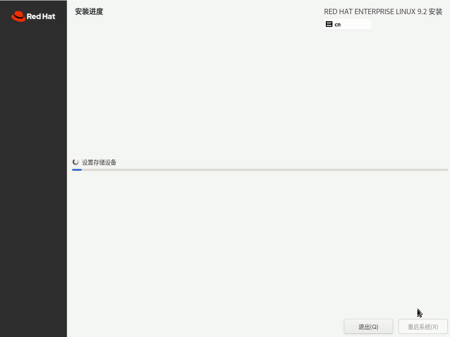Click the blue filled part of progress bar
The image size is (450, 337).
[x=77, y=169]
